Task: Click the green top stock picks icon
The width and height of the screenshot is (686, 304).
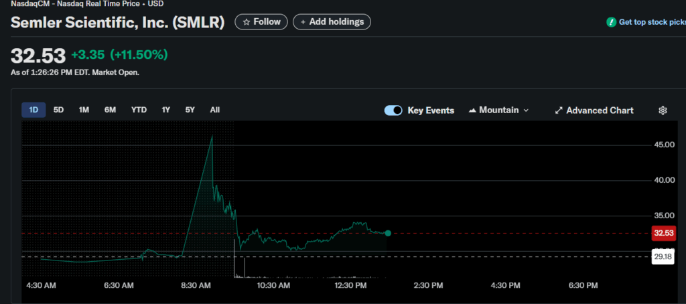Action: point(611,22)
